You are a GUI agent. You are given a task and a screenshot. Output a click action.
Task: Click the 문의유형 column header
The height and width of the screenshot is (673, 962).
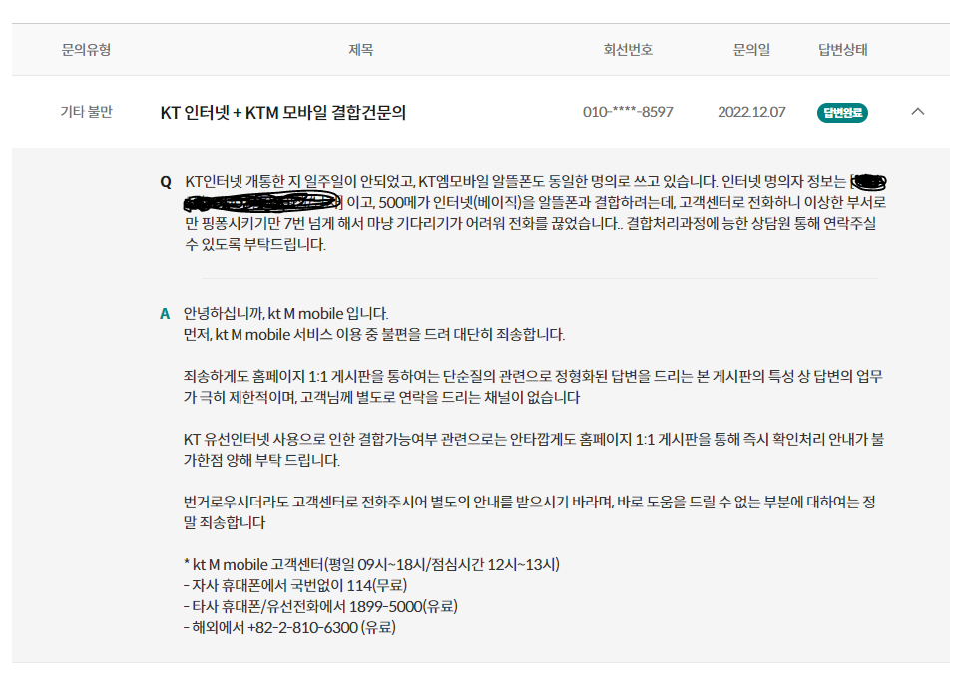click(86, 50)
